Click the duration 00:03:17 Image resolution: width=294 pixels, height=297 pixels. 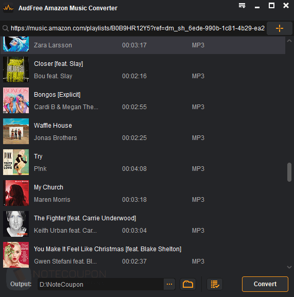coord(134,45)
